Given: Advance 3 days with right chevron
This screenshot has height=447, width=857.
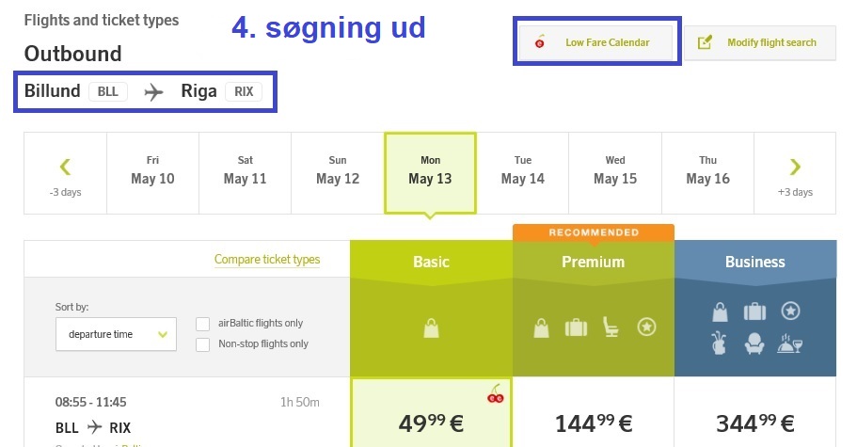Looking at the screenshot, I should 795,174.
